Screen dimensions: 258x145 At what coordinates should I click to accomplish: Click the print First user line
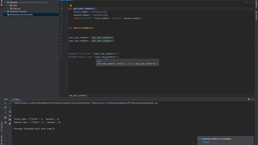(93, 54)
